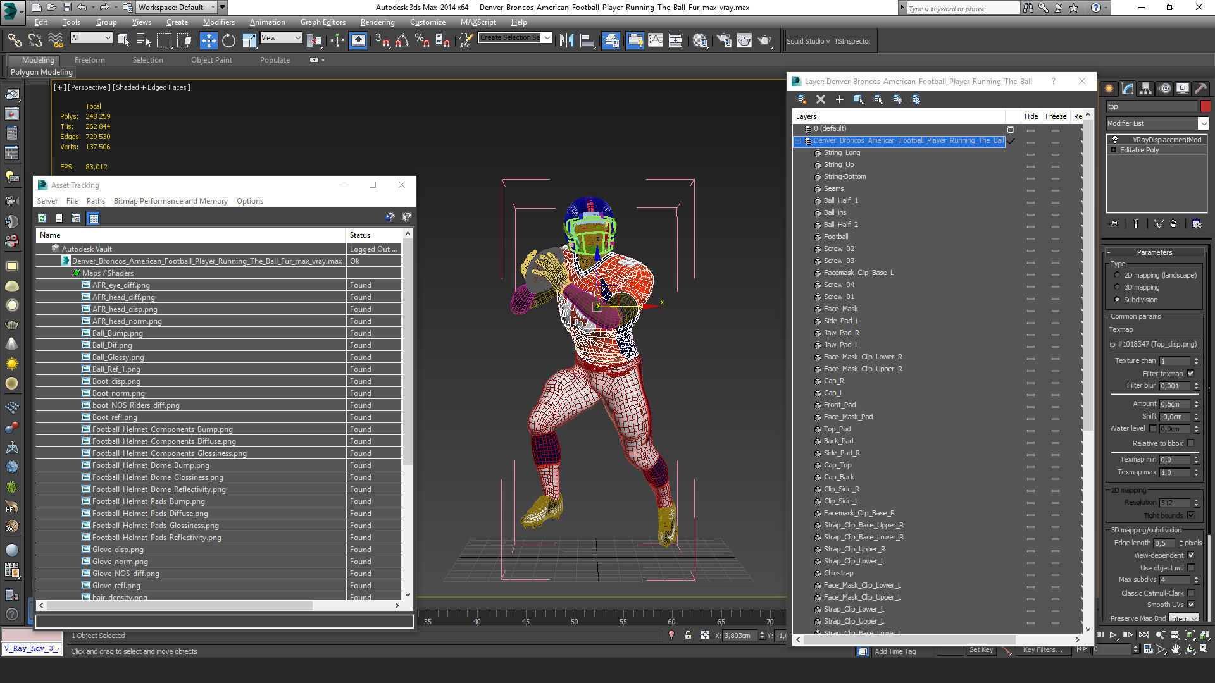Image resolution: width=1215 pixels, height=683 pixels.
Task: Open the reference coordinate View dropdown
Action: [281, 38]
